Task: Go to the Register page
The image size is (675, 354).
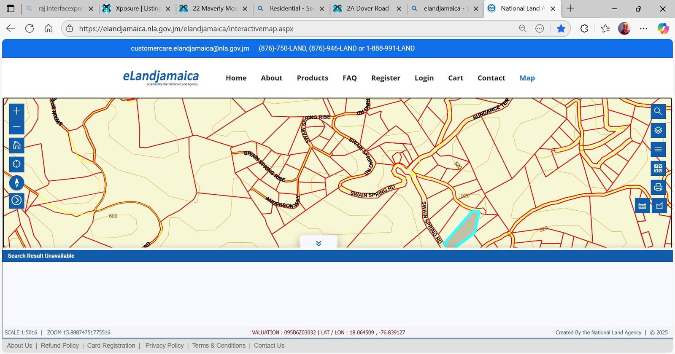Action: [x=386, y=78]
